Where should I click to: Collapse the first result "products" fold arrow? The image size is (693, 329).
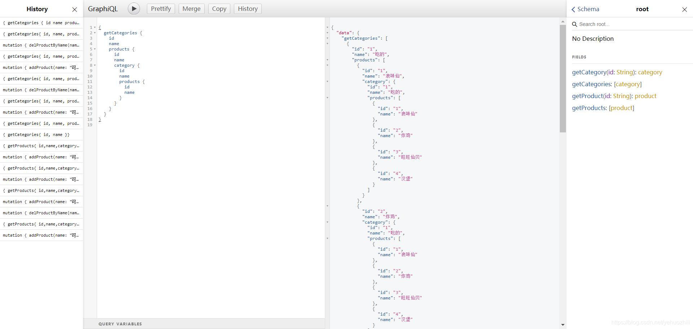click(x=327, y=60)
